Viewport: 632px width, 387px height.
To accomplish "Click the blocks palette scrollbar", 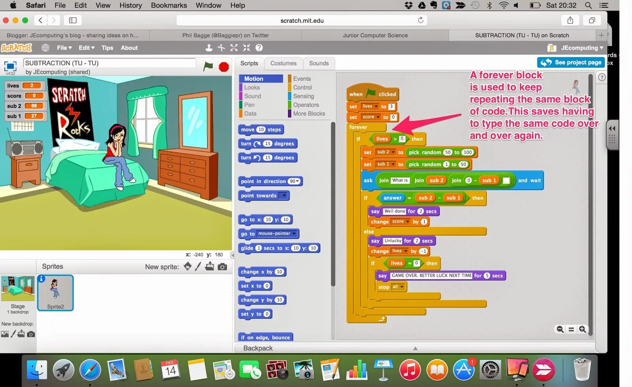I will coord(333,203).
